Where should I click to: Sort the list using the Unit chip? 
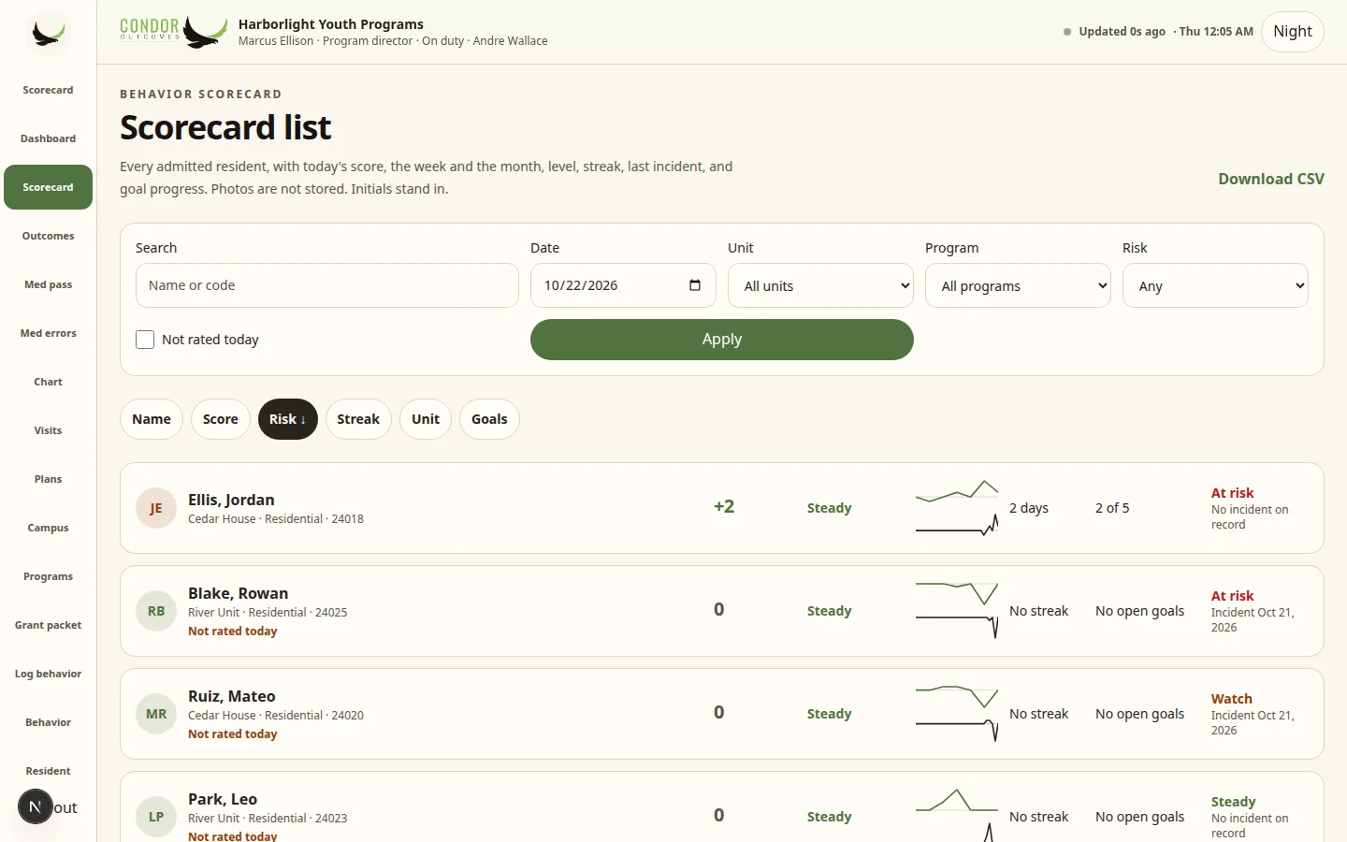[426, 419]
